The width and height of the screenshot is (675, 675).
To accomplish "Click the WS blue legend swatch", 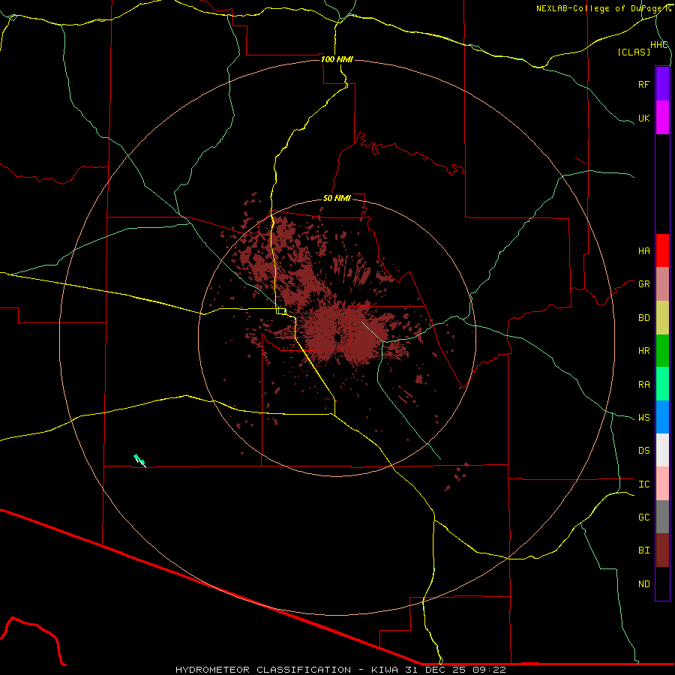I will pyautogui.click(x=662, y=417).
